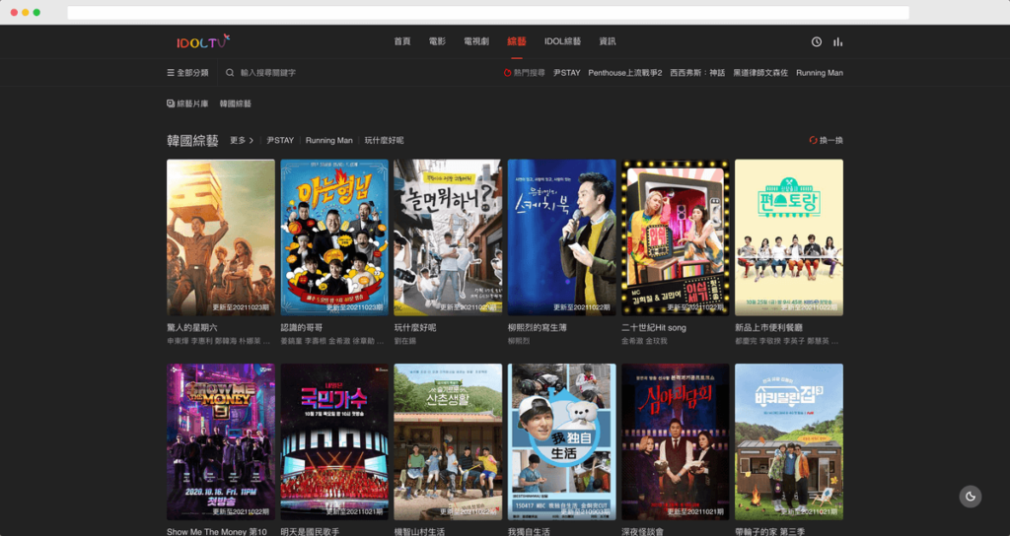
Task: Open 帶輪子的家 第三季 poster
Action: pyautogui.click(x=789, y=442)
